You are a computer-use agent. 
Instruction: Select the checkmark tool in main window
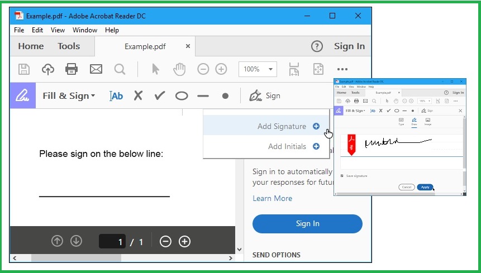tap(160, 96)
